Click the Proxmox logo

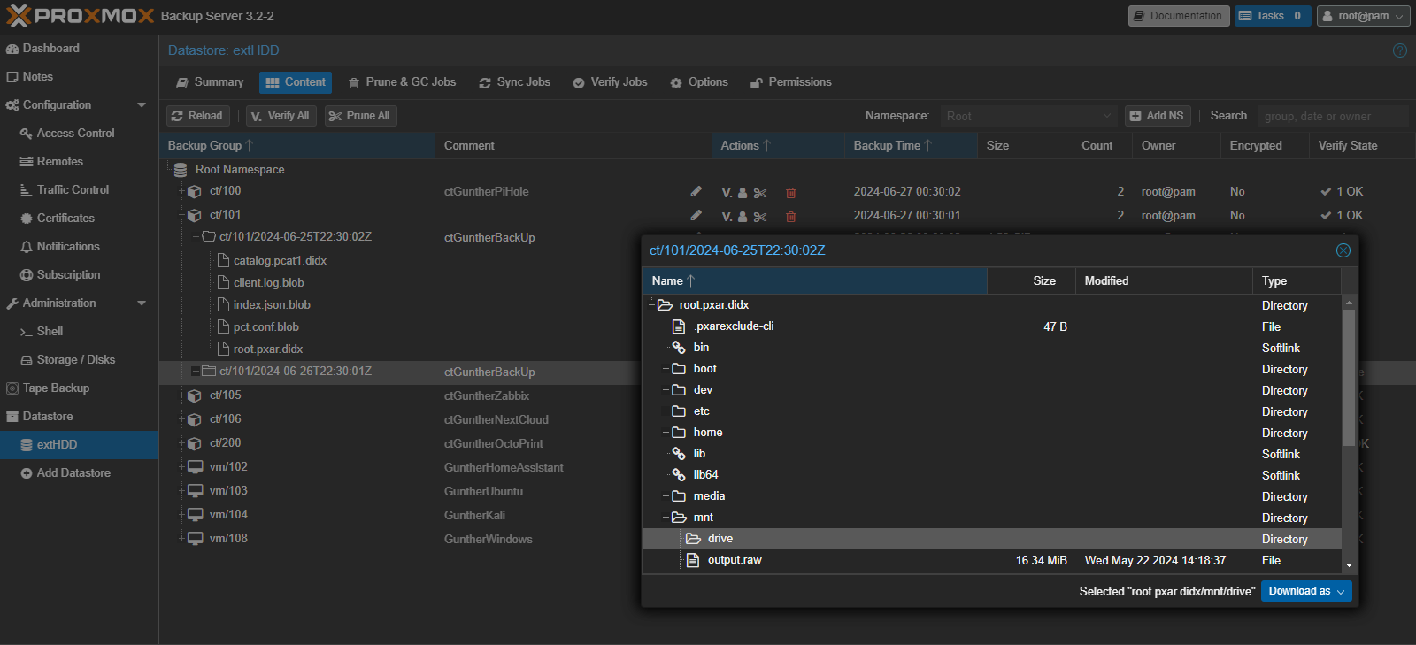80,15
